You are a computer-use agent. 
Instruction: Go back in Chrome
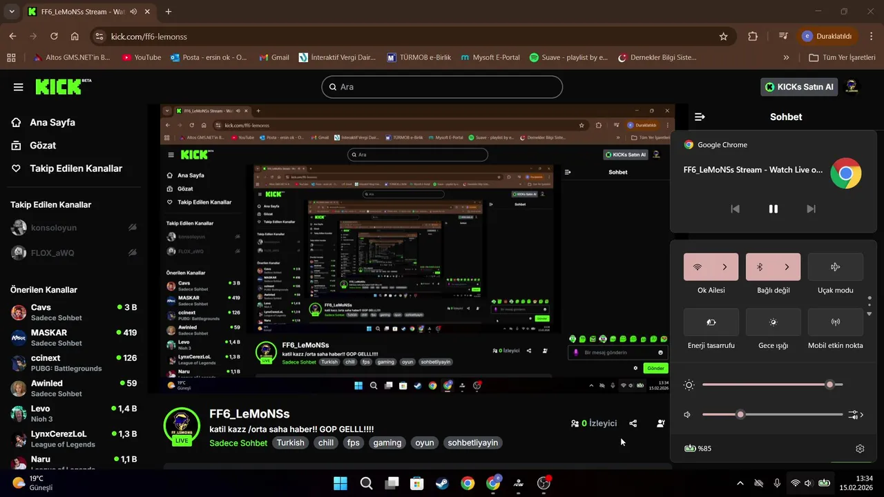pyautogui.click(x=12, y=36)
